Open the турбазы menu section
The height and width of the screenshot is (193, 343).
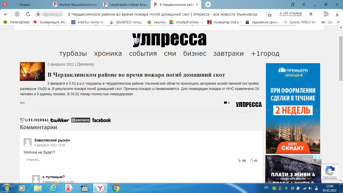[73, 54]
